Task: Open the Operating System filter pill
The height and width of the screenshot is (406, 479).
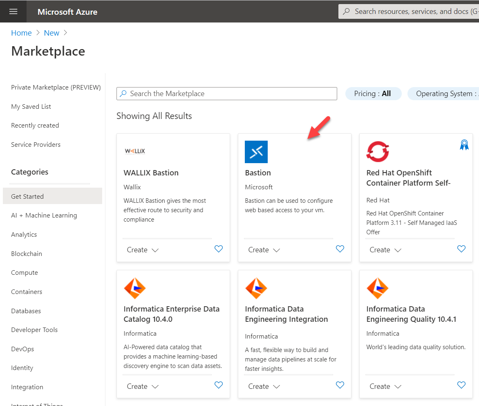Action: click(443, 94)
